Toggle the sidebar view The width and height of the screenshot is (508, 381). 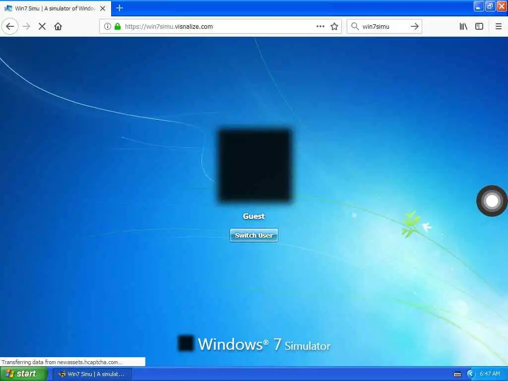pyautogui.click(x=479, y=26)
